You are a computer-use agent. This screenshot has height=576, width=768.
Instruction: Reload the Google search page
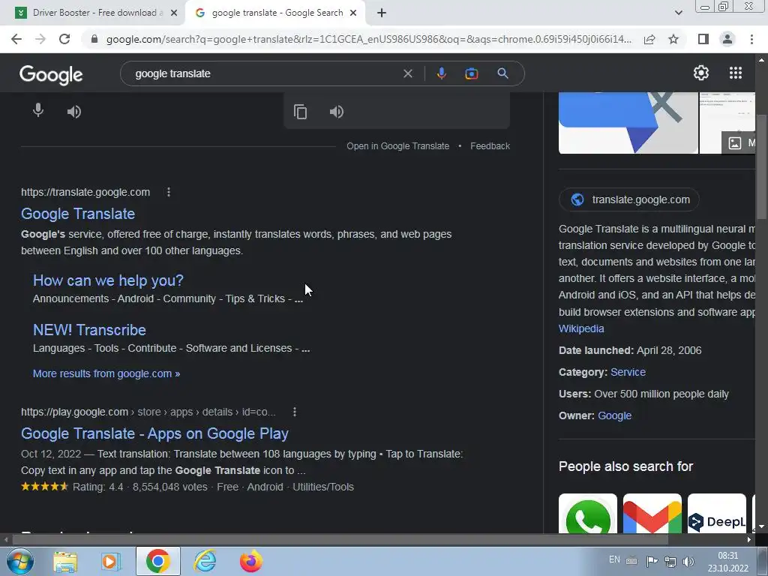point(64,39)
